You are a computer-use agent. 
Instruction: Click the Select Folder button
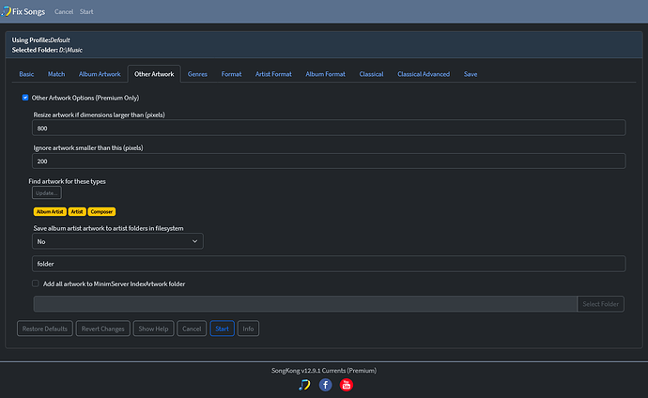(600, 304)
